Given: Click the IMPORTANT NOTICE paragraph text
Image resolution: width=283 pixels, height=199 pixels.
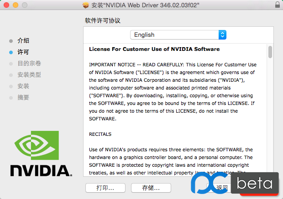Looking at the screenshot, I should (173, 92).
